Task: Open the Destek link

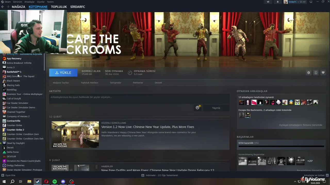Action: tap(158, 82)
